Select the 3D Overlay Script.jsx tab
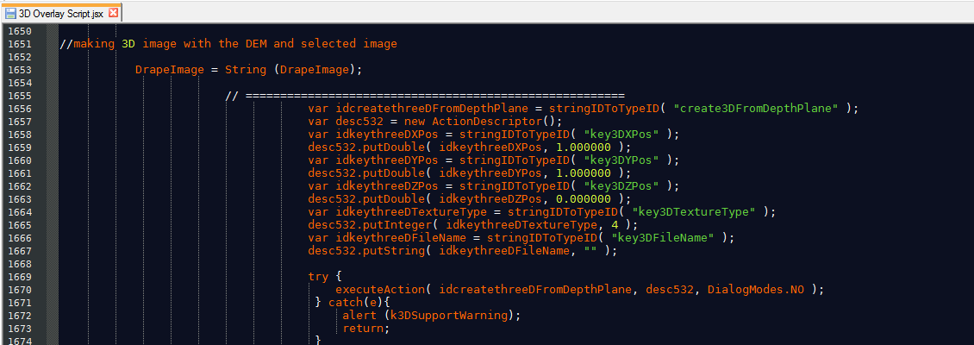974x345 pixels. click(60, 13)
